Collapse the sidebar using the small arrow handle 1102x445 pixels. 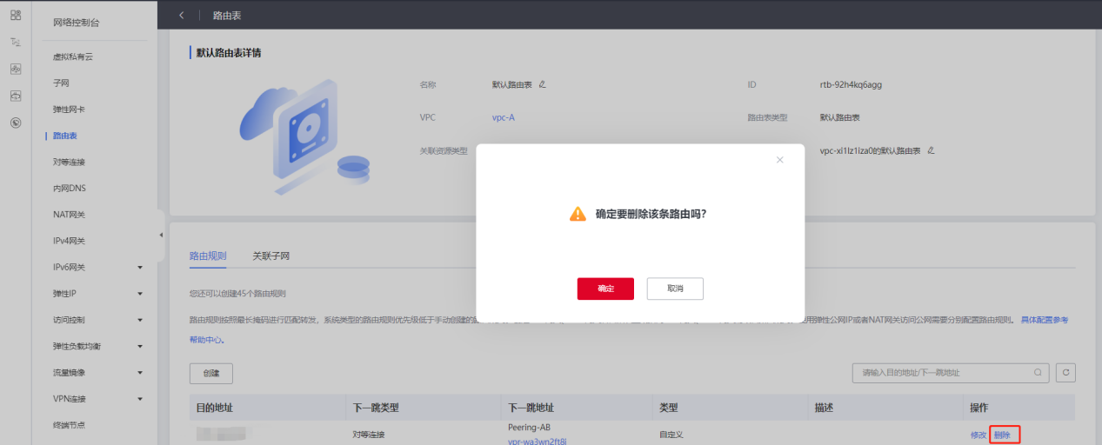[161, 236]
